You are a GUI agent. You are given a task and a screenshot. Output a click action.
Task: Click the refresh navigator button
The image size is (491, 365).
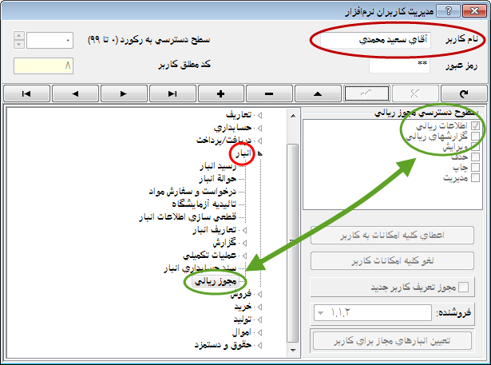pos(464,93)
